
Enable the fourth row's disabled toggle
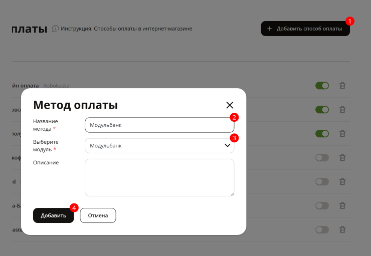(322, 158)
